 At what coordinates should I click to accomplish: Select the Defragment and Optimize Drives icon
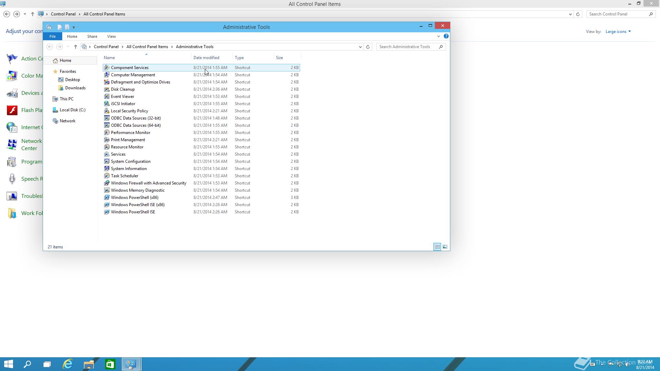[107, 82]
